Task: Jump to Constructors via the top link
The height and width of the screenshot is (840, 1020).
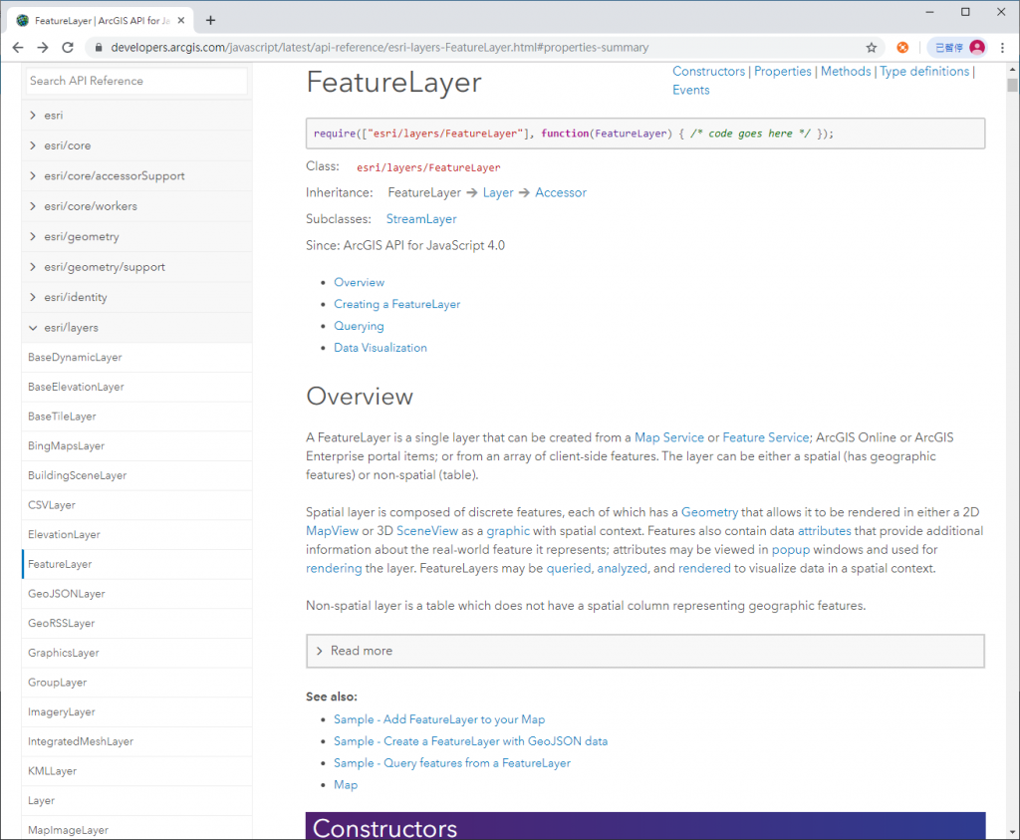Action: pos(708,72)
